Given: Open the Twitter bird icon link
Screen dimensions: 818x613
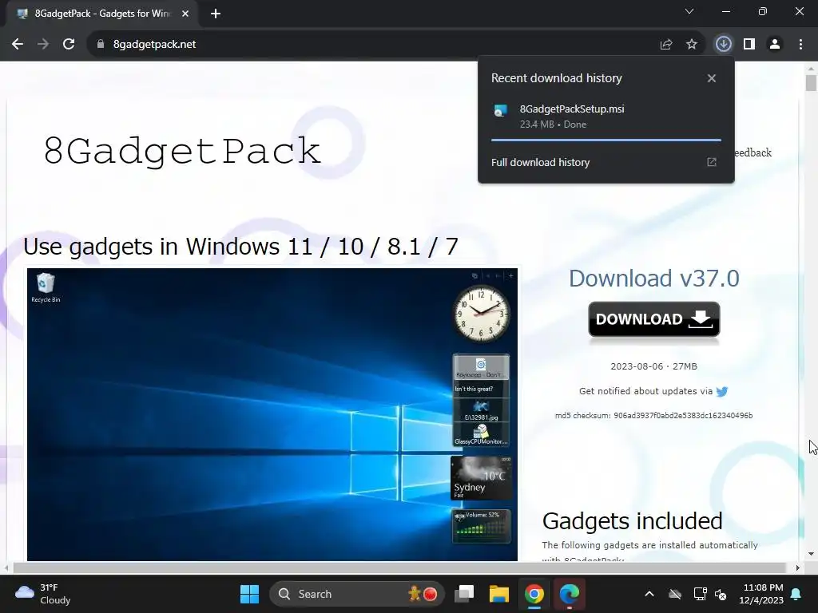Looking at the screenshot, I should (722, 391).
